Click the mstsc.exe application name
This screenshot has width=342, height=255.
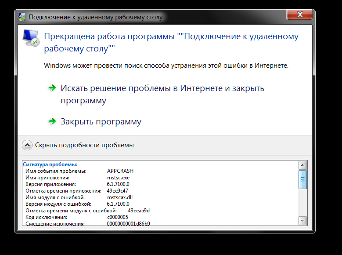[118, 178]
